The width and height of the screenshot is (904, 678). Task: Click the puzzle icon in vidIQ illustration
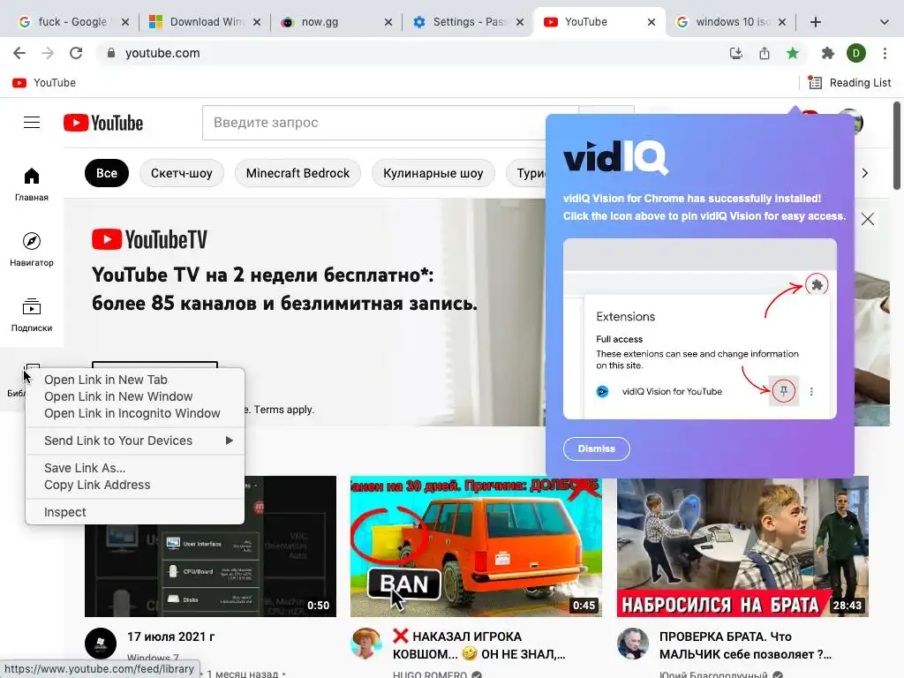click(x=817, y=285)
